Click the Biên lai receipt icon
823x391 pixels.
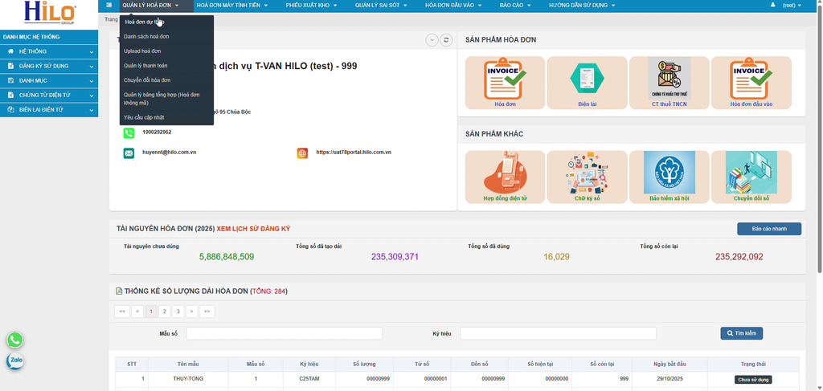tap(588, 82)
